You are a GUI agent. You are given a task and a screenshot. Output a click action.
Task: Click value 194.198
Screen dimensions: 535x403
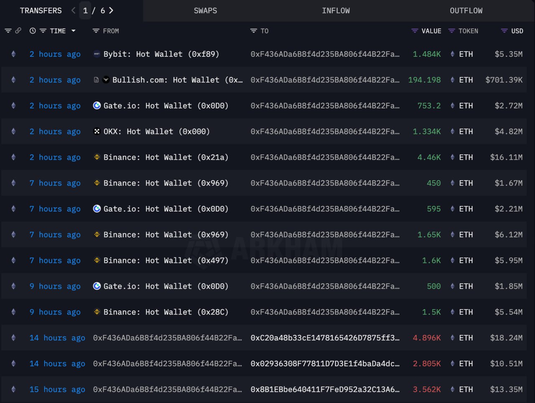tap(424, 80)
